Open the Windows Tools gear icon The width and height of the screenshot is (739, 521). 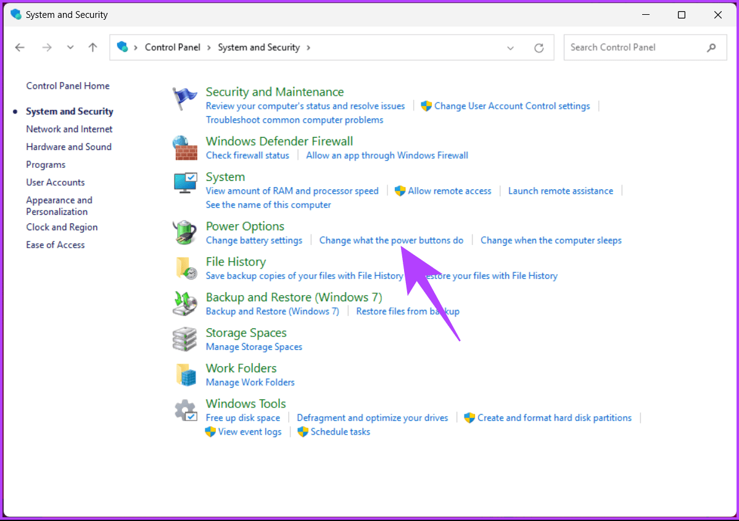click(186, 411)
